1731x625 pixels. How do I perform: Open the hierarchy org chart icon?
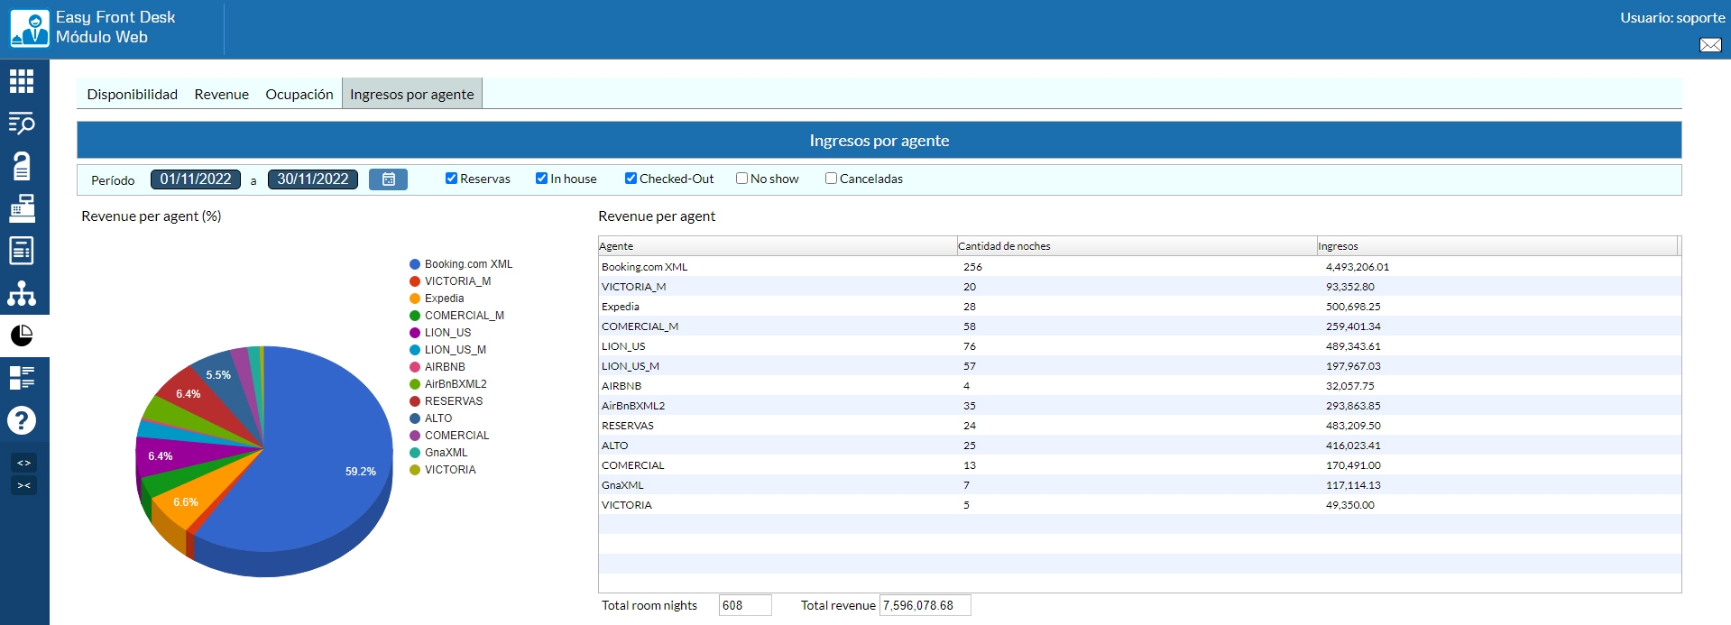point(22,293)
